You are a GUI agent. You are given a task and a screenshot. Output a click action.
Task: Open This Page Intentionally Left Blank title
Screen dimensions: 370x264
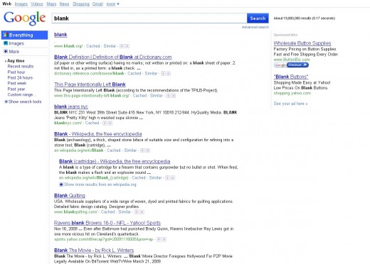click(90, 84)
